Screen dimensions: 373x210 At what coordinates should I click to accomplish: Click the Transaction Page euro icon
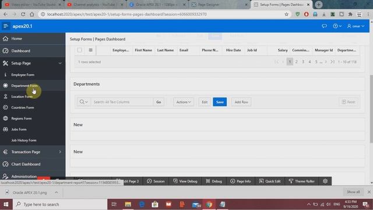pos(5,152)
